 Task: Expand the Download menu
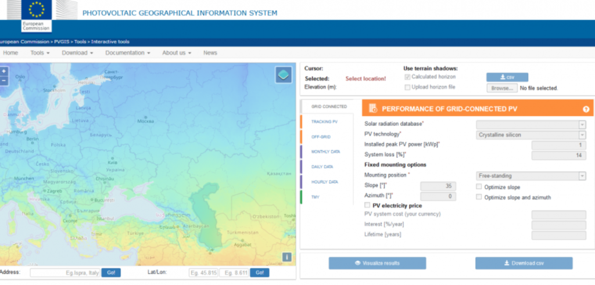point(77,53)
